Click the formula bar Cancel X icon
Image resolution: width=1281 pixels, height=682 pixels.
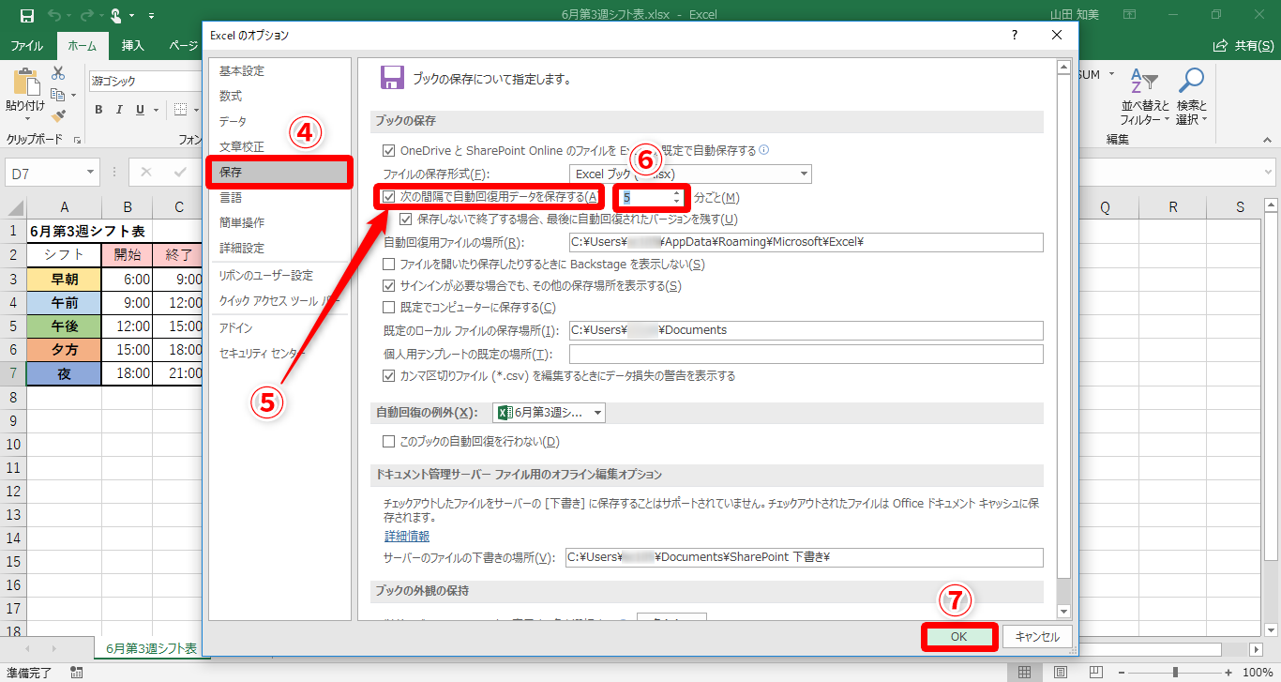146,173
